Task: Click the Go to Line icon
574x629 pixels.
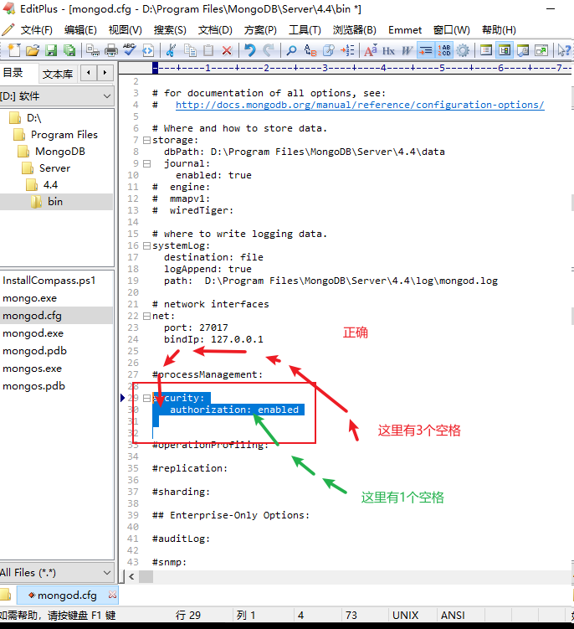Action: [346, 50]
